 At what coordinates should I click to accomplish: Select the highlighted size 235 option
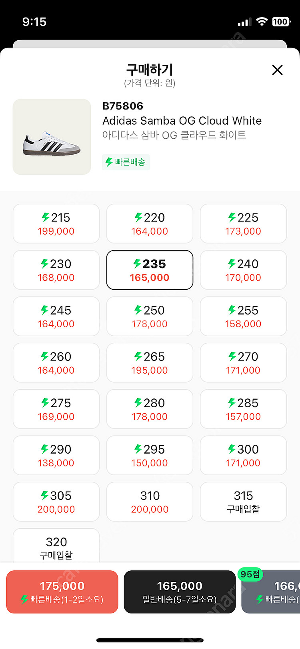click(x=150, y=270)
